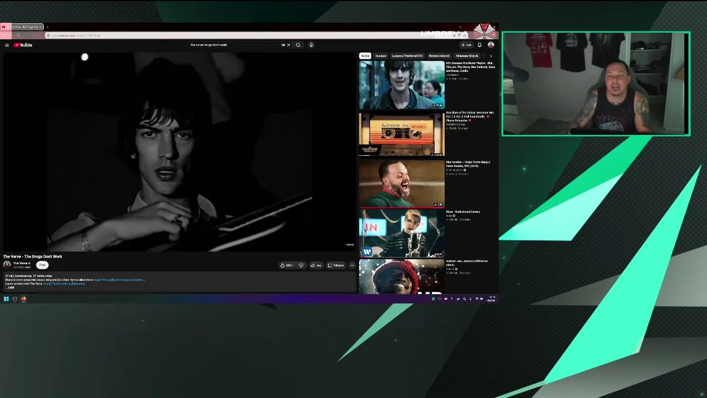Image resolution: width=707 pixels, height=398 pixels.
Task: Dislike the video with thumbs down
Action: coord(301,265)
